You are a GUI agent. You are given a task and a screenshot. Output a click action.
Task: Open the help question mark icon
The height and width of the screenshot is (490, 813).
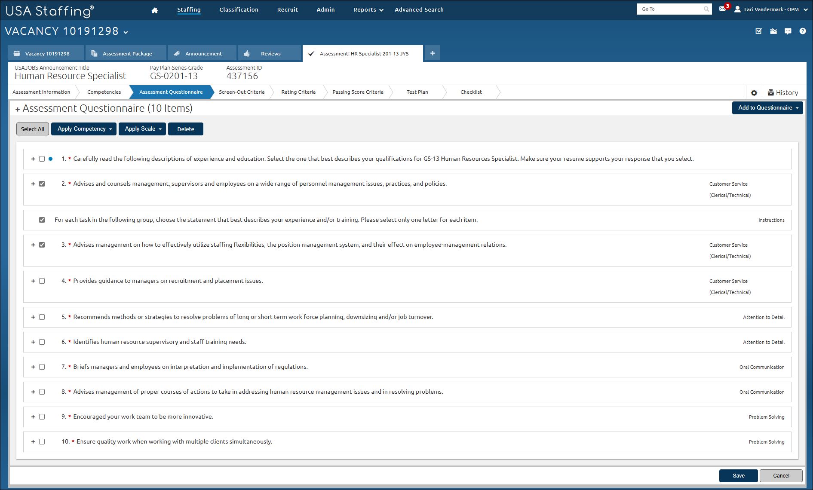tap(803, 31)
